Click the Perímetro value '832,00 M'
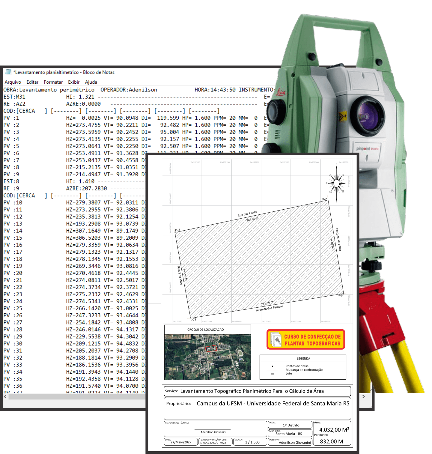The image size is (432, 454). tap(331, 441)
